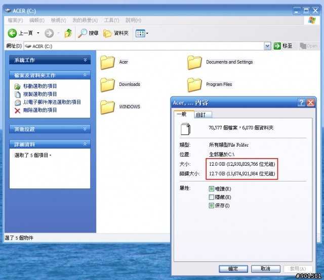Select the WINDOWS folder icon
Screen dimensions: 324x280
pos(107,107)
